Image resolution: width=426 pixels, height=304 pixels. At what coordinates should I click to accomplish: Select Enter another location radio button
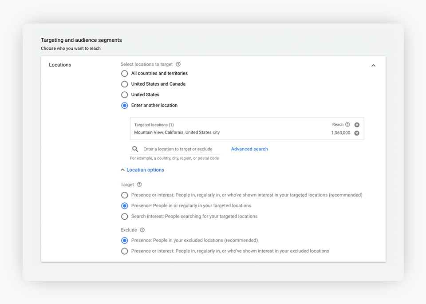coord(125,105)
